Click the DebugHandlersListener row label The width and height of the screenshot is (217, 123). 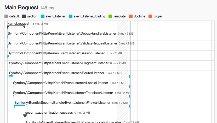click(62, 34)
